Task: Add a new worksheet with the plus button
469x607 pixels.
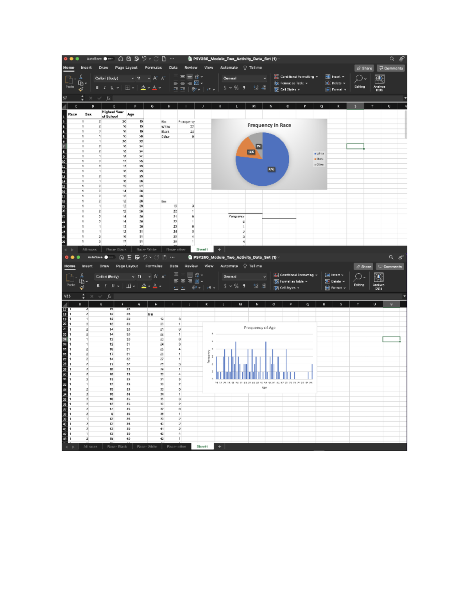Action: coord(218,249)
